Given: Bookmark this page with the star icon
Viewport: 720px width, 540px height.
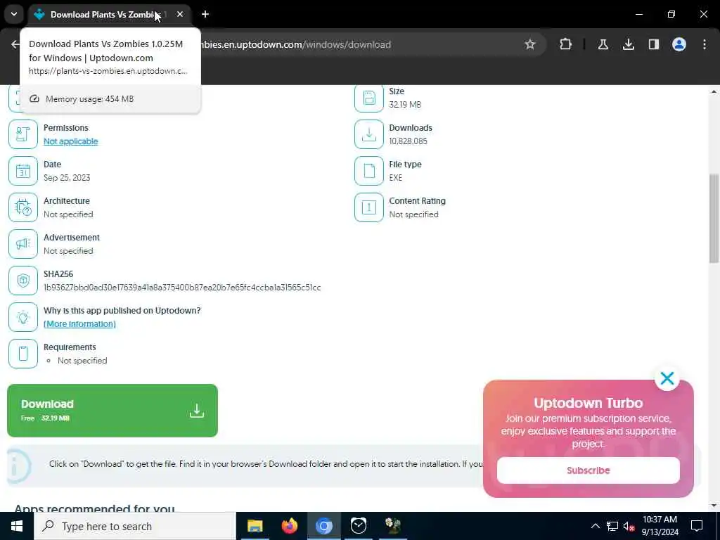Looking at the screenshot, I should tap(530, 44).
